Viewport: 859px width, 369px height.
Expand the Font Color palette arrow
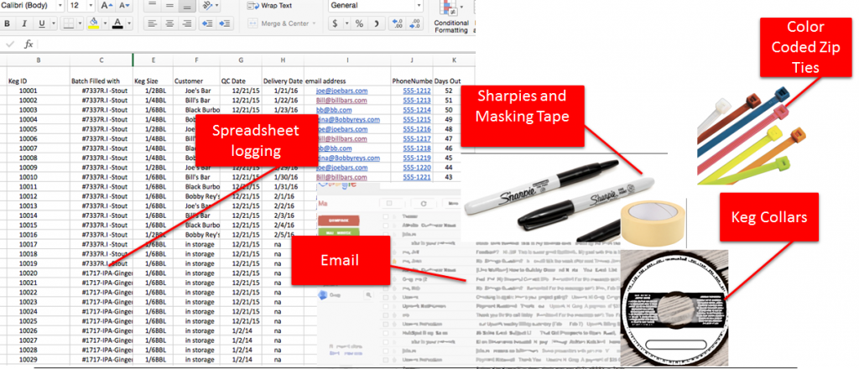pyautogui.click(x=129, y=23)
